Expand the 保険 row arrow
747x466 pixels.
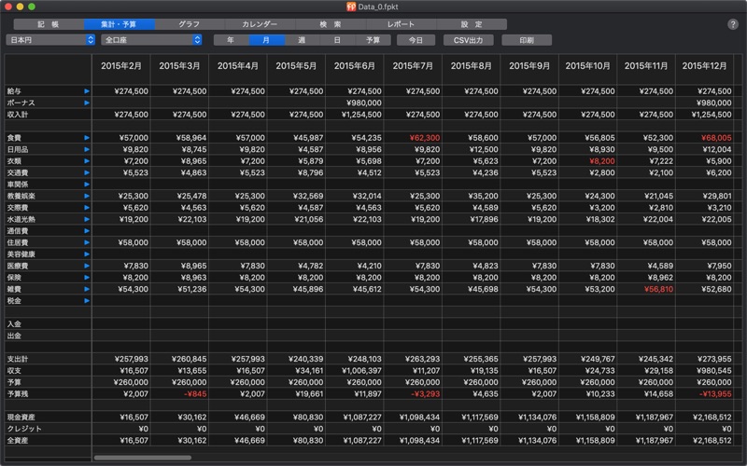click(87, 278)
